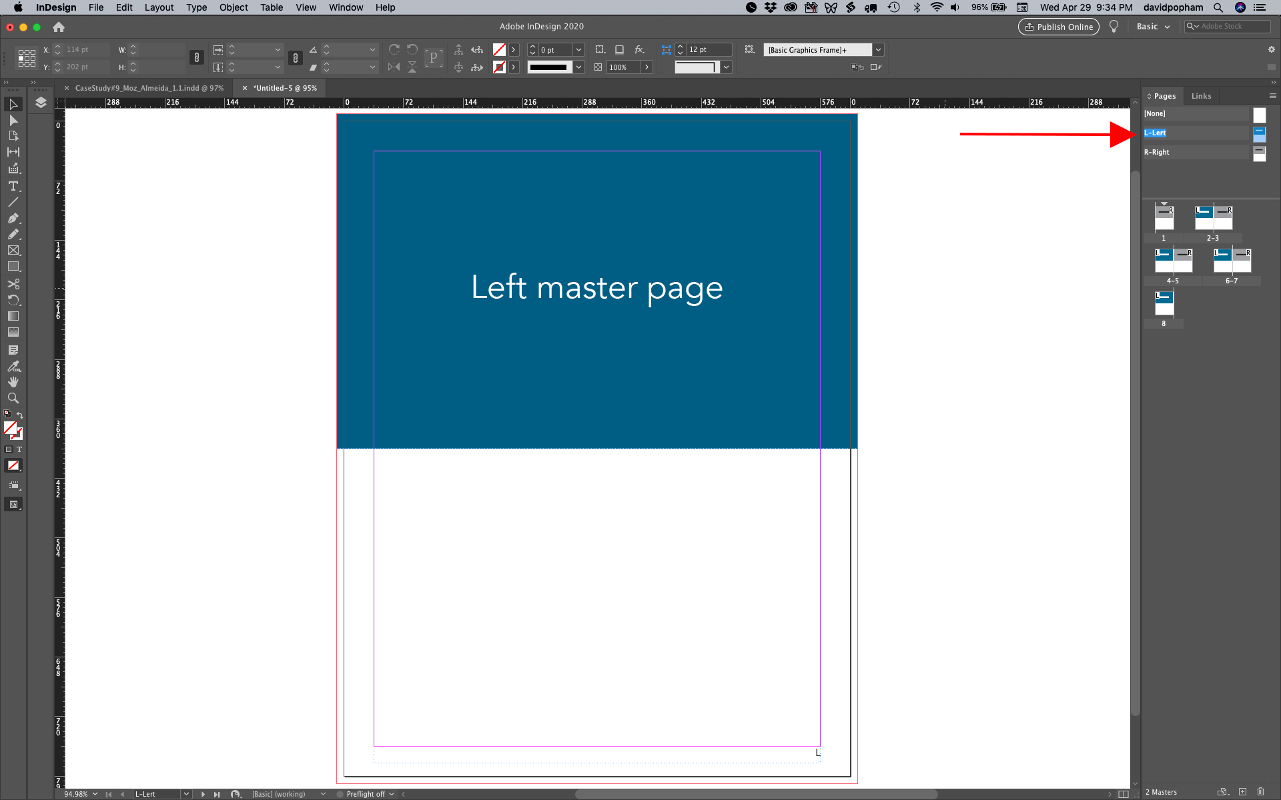Toggle the fill and stroke swap arrow

19,414
